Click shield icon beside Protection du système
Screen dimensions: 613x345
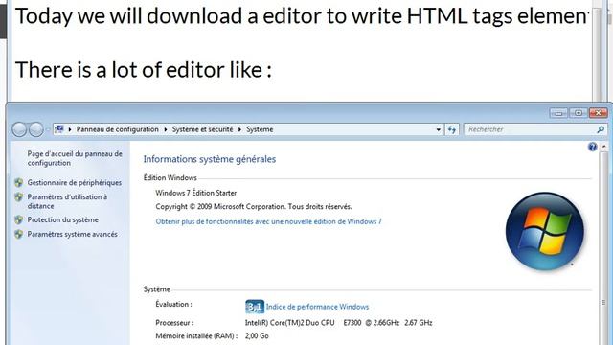click(x=19, y=219)
